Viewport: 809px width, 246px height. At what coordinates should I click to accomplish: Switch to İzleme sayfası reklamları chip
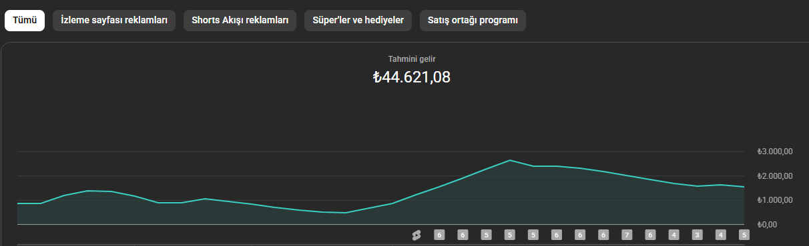[114, 21]
